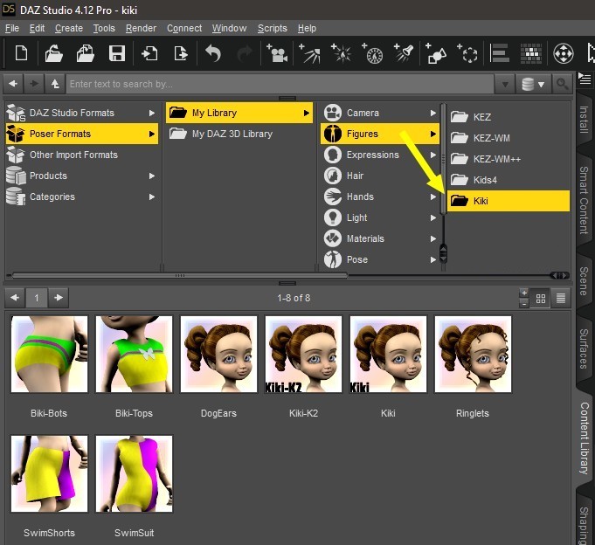Expand the Hands folder arrow
This screenshot has height=545, width=595.
pos(433,197)
